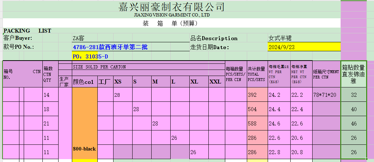Click the PACKING LIST label cell

point(27,31)
